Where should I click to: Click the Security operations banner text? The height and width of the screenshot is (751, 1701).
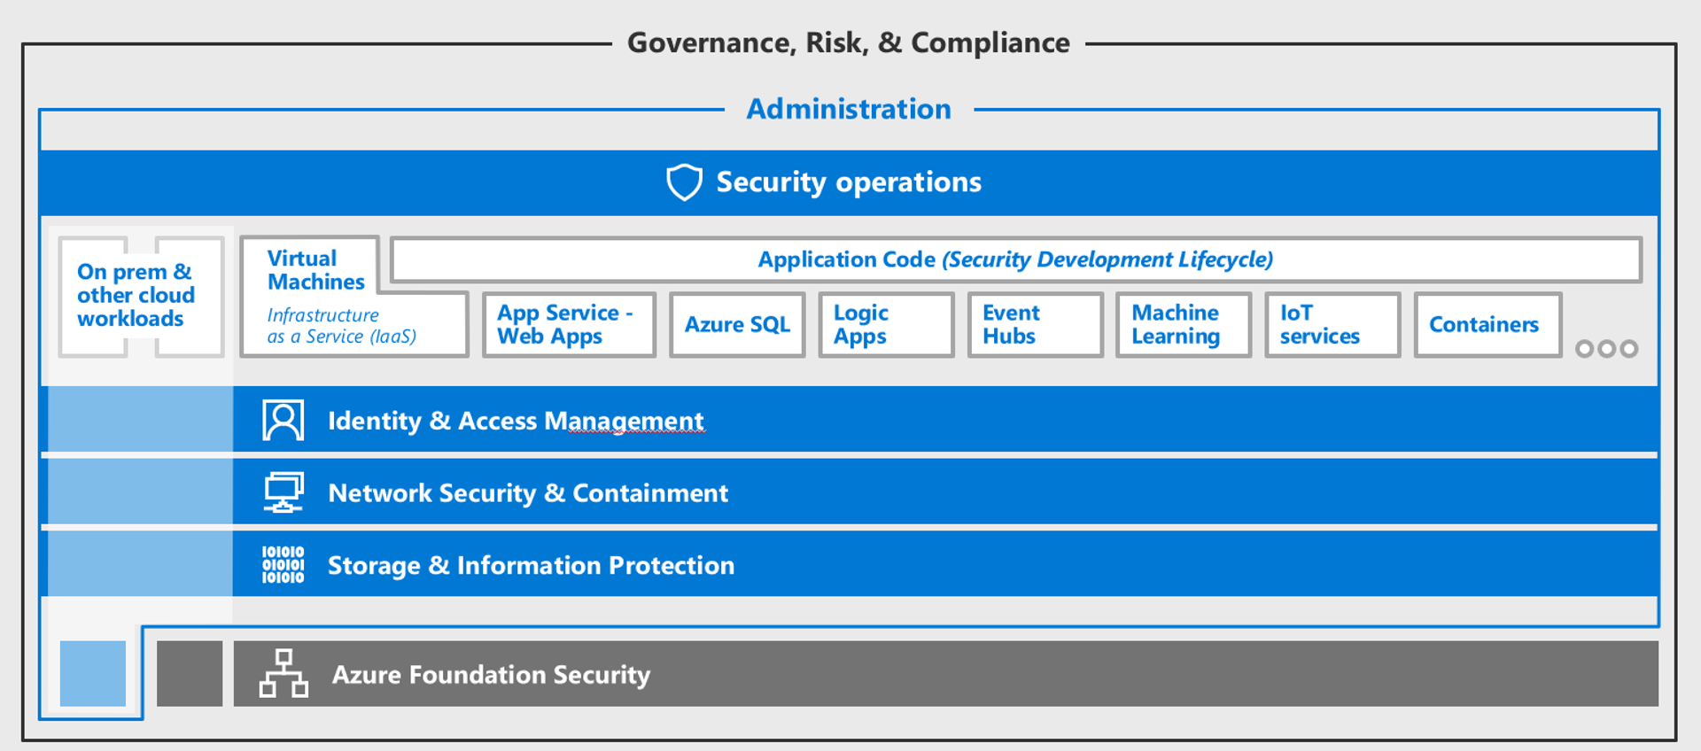click(849, 182)
